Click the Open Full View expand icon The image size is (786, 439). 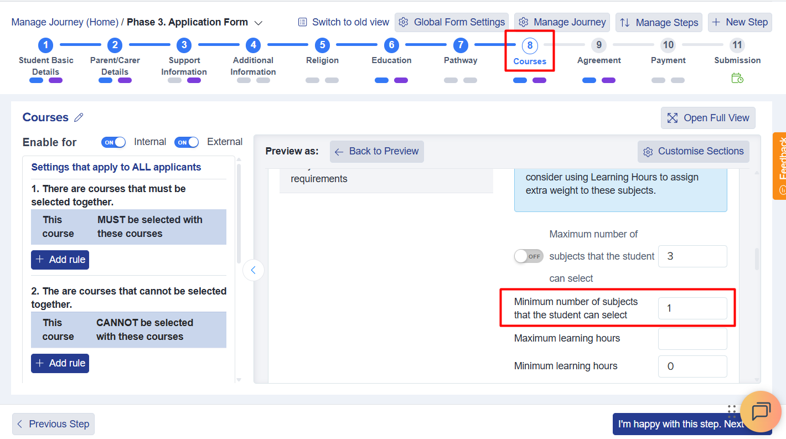click(x=673, y=118)
